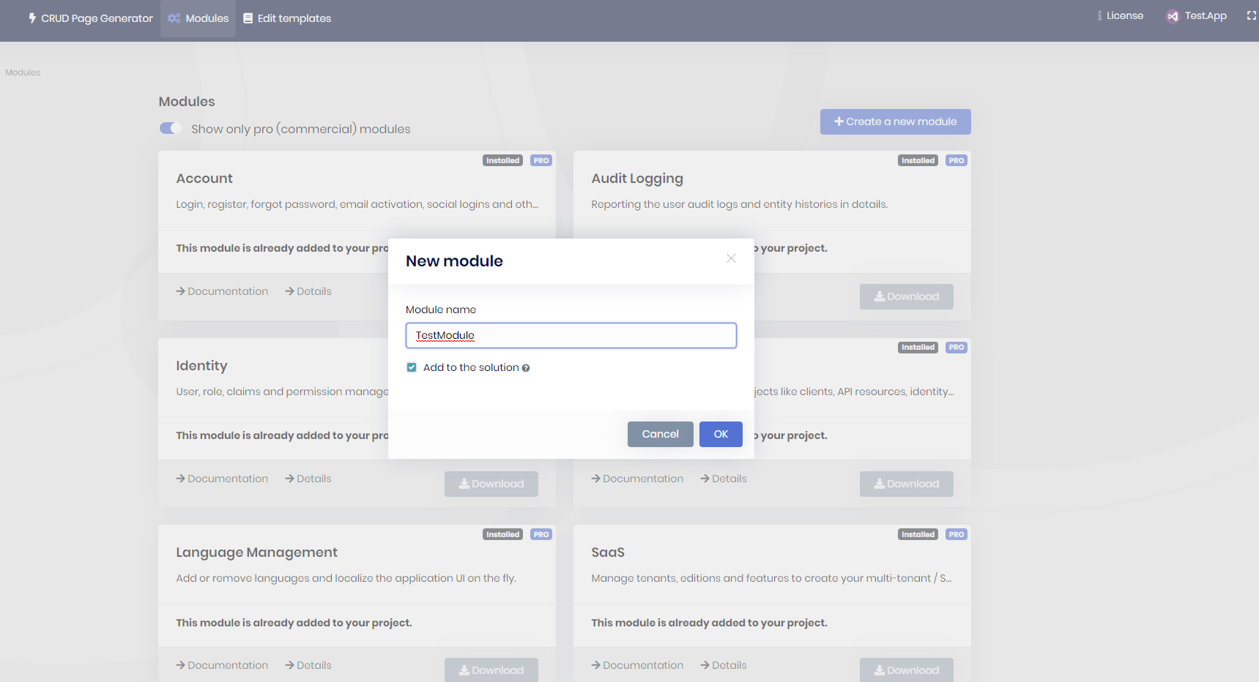This screenshot has height=682, width=1259.
Task: Open Account module Documentation link
Action: (x=222, y=291)
